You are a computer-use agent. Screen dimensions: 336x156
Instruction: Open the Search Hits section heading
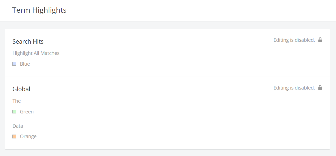click(x=28, y=41)
